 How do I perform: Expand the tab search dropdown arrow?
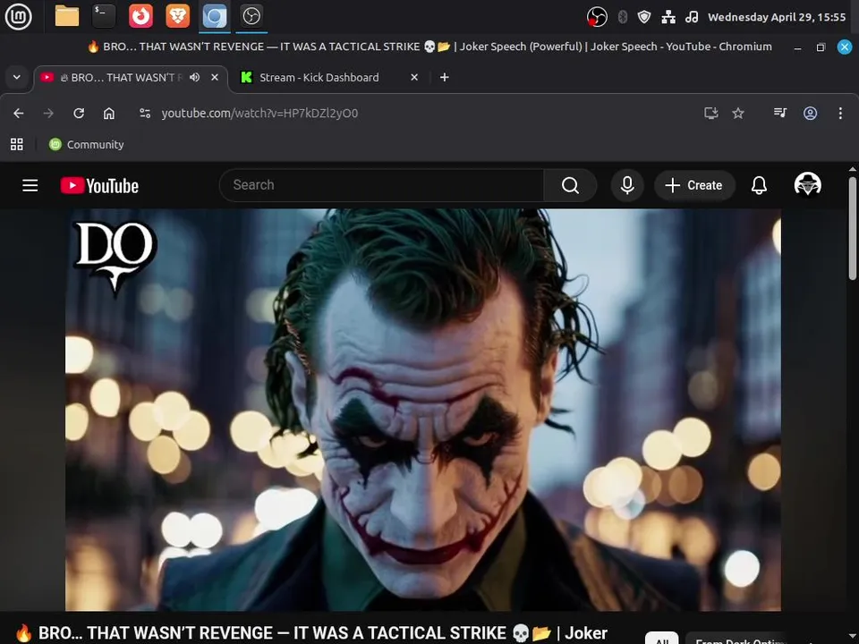point(17,77)
